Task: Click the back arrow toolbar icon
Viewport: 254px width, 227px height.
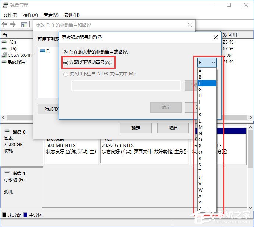Action: [4, 24]
